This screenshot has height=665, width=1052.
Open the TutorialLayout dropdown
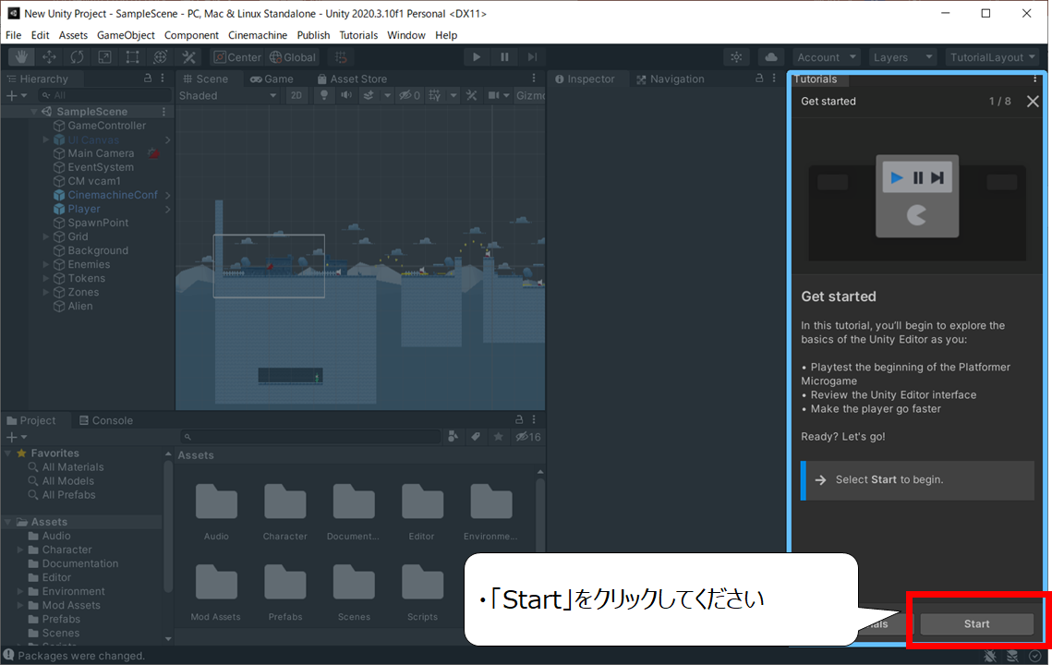(992, 57)
